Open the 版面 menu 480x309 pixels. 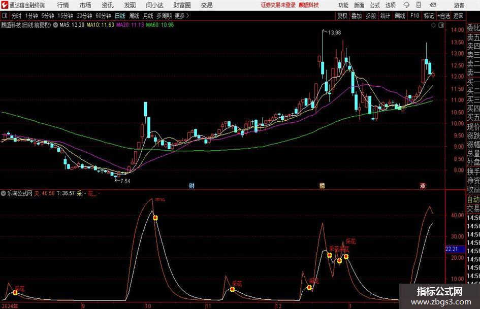pyautogui.click(x=359, y=5)
